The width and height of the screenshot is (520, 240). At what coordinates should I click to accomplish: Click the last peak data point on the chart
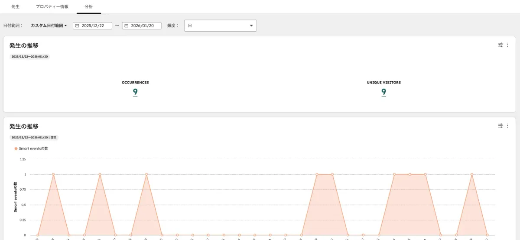(x=471, y=174)
